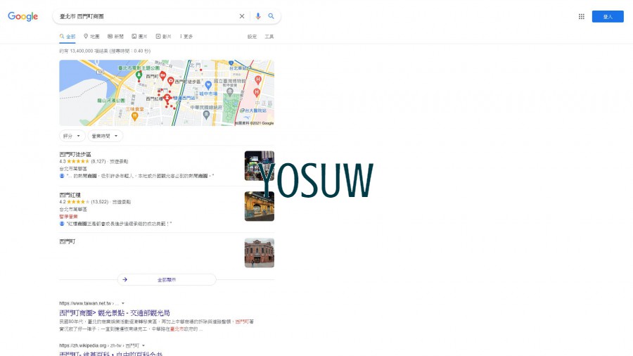Switch to the 地圖 (Maps) tab
The image size is (633, 356).
(x=91, y=37)
